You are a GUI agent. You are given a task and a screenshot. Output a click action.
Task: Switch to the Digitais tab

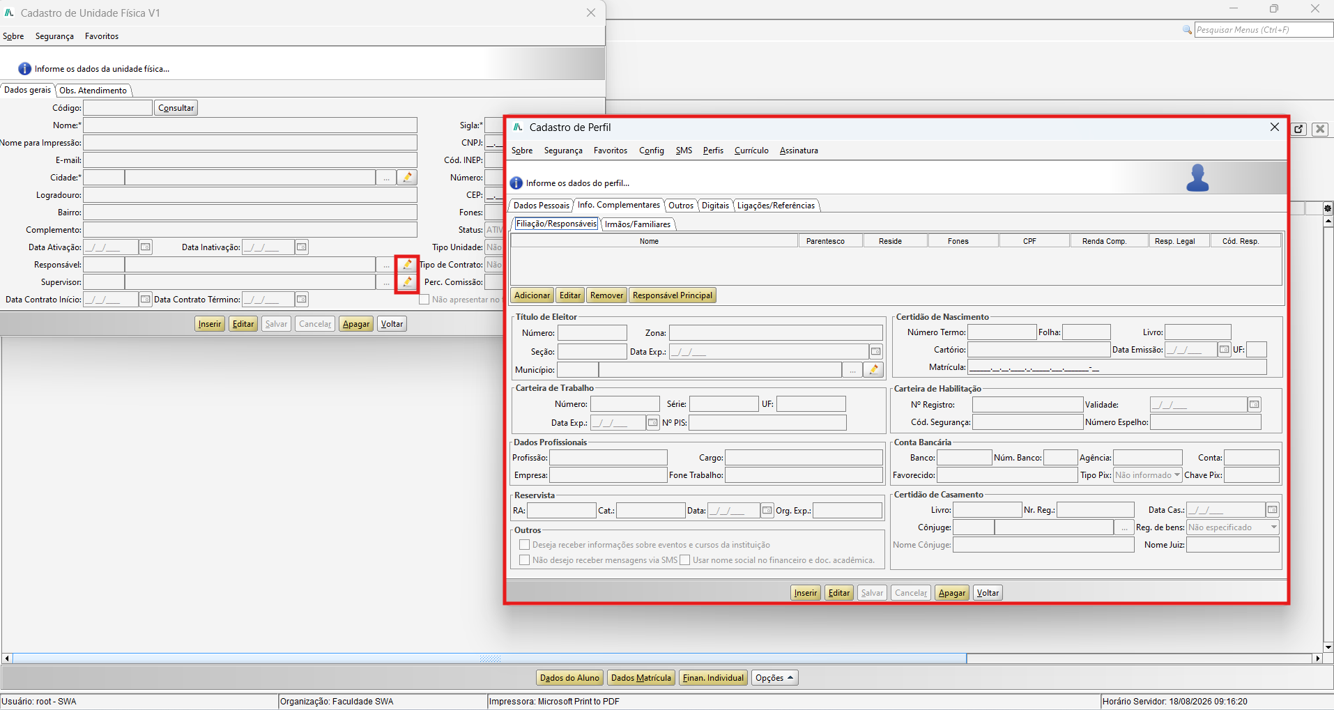715,206
